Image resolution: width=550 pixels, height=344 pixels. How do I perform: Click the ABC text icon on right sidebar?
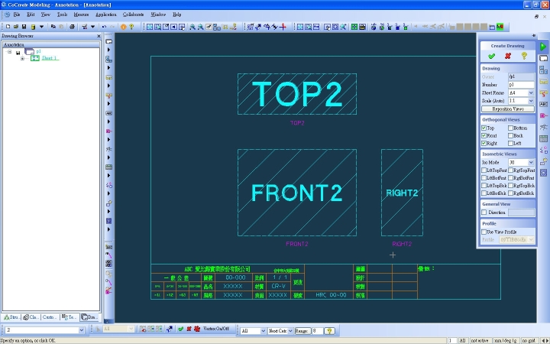click(x=543, y=104)
